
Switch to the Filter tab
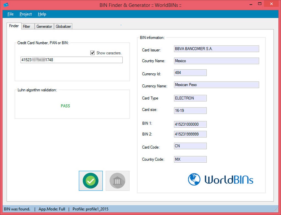pyautogui.click(x=26, y=26)
